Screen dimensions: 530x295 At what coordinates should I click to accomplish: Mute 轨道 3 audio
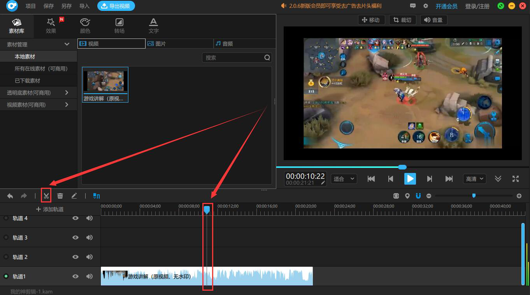tap(90, 237)
